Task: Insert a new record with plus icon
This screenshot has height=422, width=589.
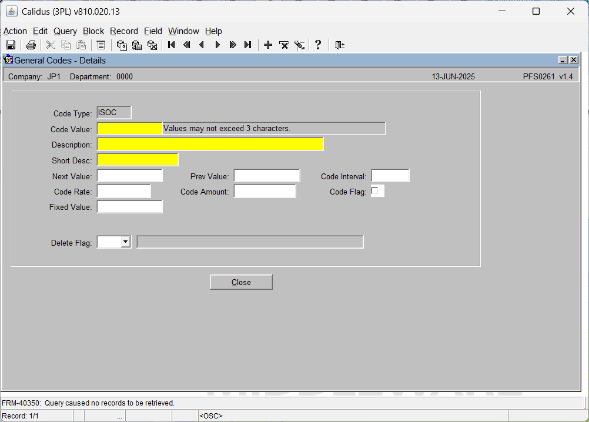Action: coord(268,45)
